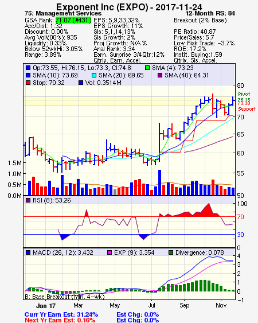Click the 'Jul' date axis label

coord(151,305)
